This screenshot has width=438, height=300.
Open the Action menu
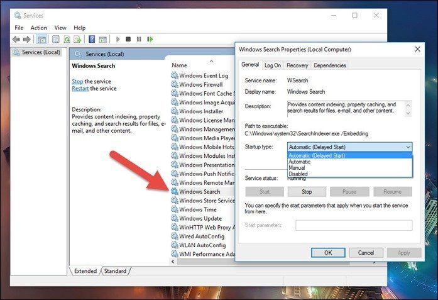[39, 28]
